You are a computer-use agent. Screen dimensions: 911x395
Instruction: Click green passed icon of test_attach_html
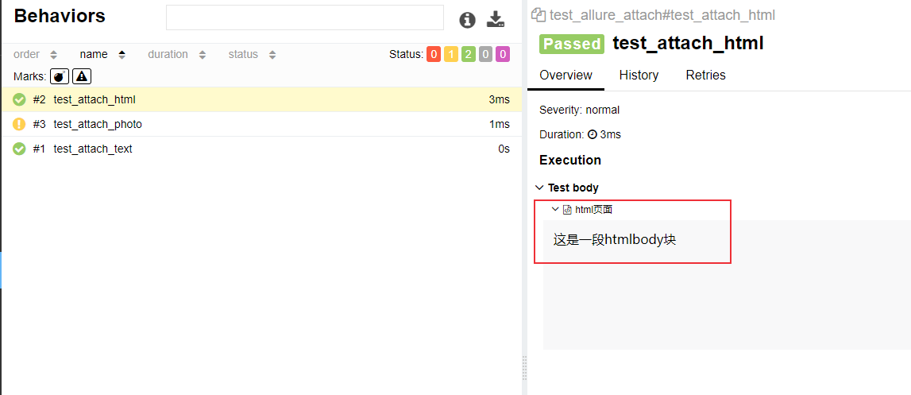20,99
